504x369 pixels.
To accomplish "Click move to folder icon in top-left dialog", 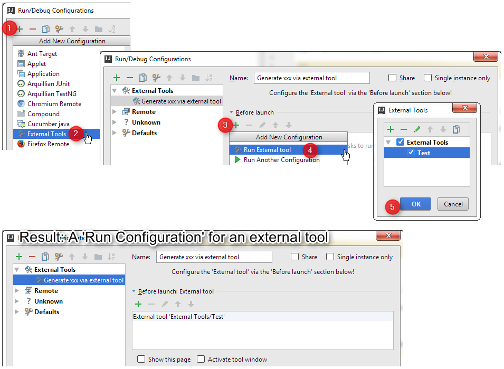I will [x=98, y=30].
